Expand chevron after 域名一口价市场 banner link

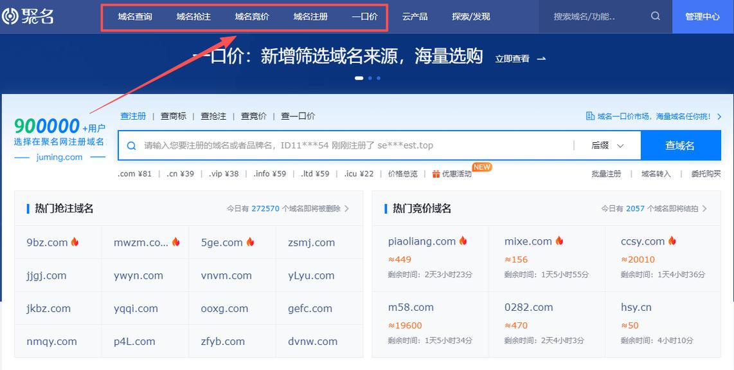point(719,116)
